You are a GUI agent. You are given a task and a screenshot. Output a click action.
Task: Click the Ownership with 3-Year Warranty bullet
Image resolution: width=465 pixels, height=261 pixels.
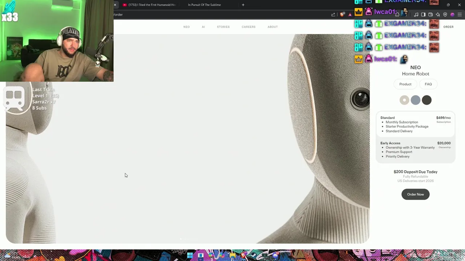point(410,148)
